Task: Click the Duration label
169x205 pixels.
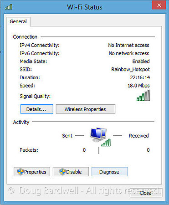Action: pyautogui.click(x=30, y=77)
